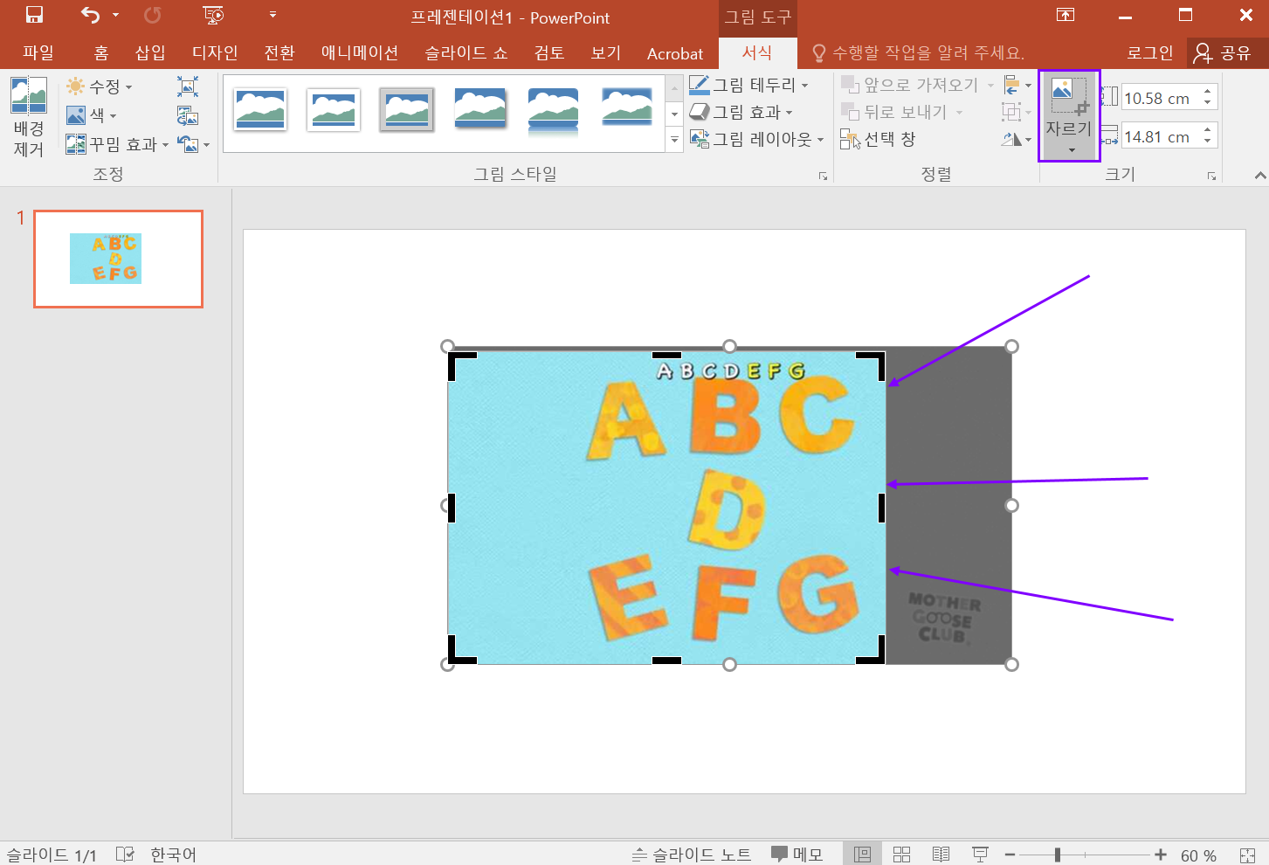Select the 슬라이드 쇼 tab
1269x865 pixels.
(466, 52)
